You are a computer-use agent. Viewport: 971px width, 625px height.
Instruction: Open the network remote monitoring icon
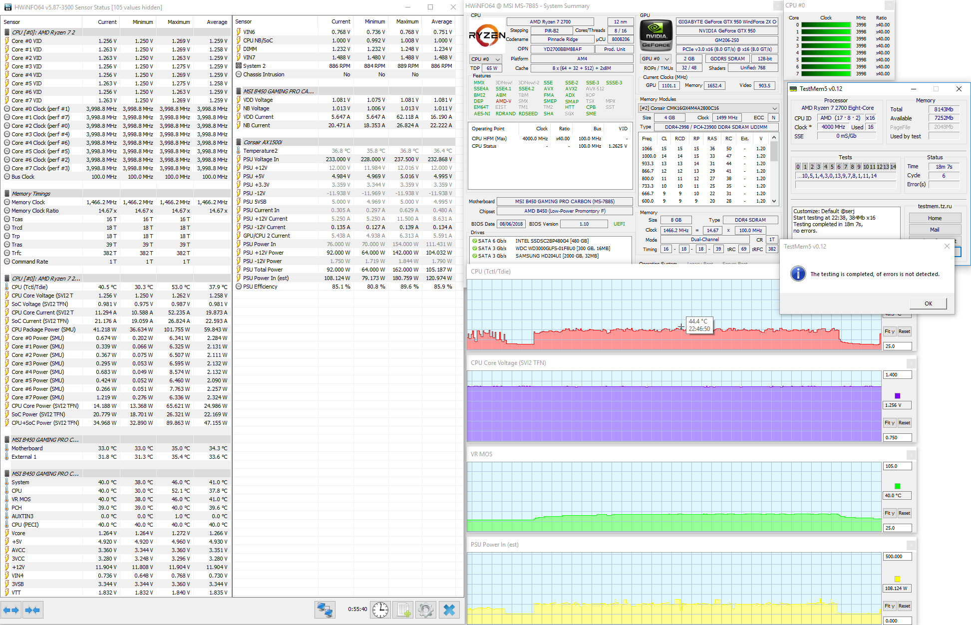point(324,610)
